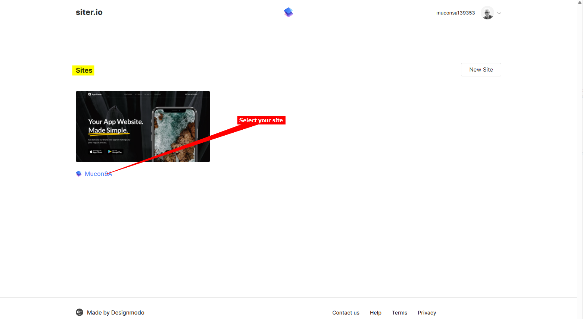
Task: Click the scrollbar up arrow
Action: coord(580,2)
